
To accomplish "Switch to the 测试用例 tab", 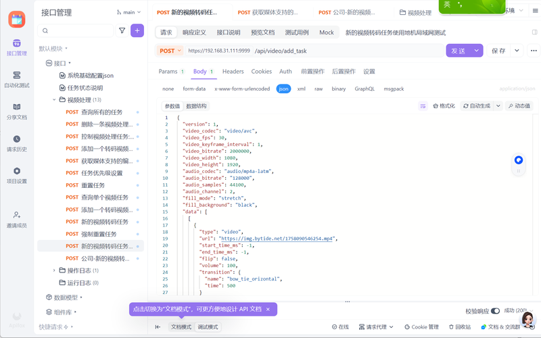I will tap(297, 32).
